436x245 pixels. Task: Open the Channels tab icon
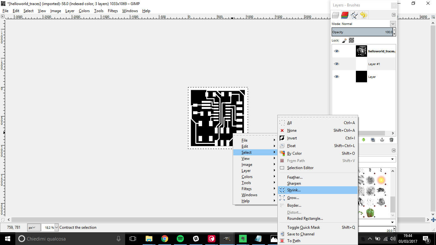pos(345,15)
